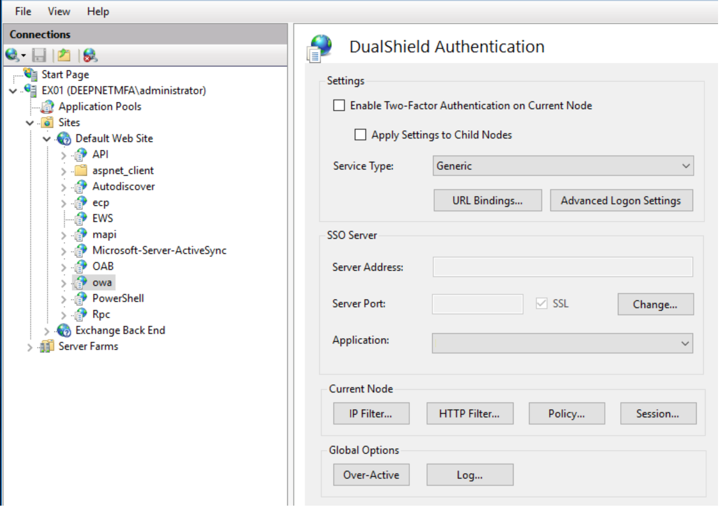Expand the Exchange Back End site node
The image size is (721, 508).
[x=47, y=331]
